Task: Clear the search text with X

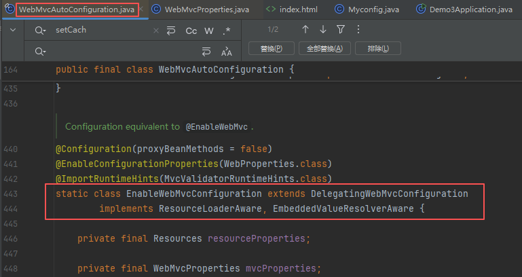Action: (x=156, y=31)
